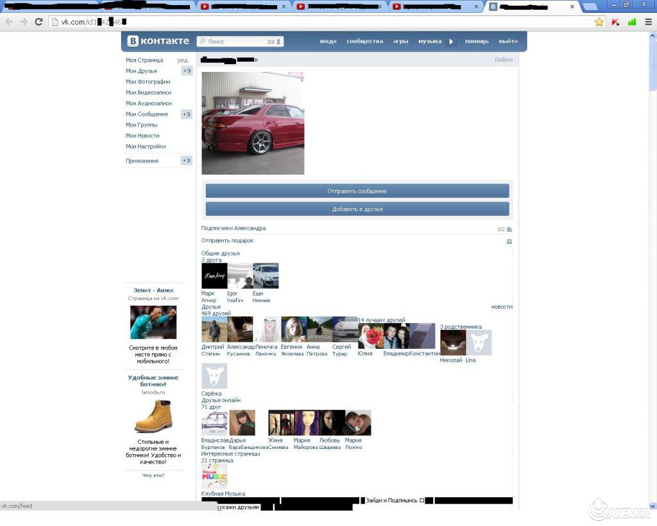Screen dimensions: 657x526
Task: Reload the page with the refresh icon
Action: pyautogui.click(x=38, y=22)
